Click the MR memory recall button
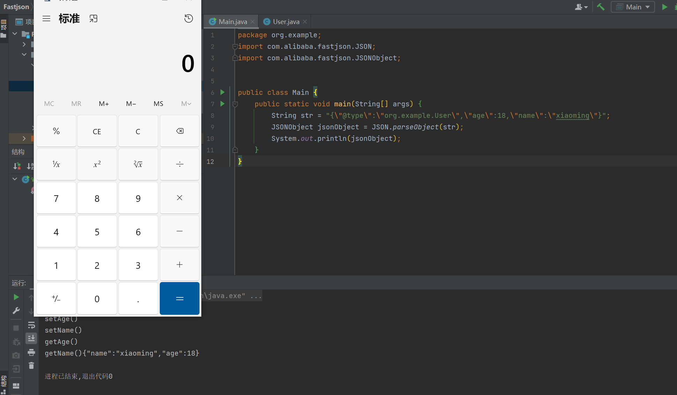Image resolution: width=677 pixels, height=395 pixels. click(x=76, y=104)
